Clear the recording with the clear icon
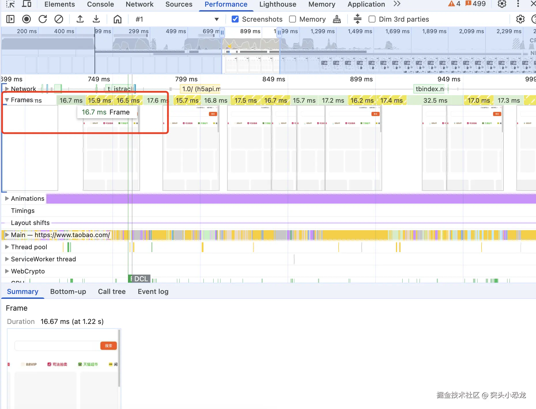The height and width of the screenshot is (409, 536). [x=59, y=19]
